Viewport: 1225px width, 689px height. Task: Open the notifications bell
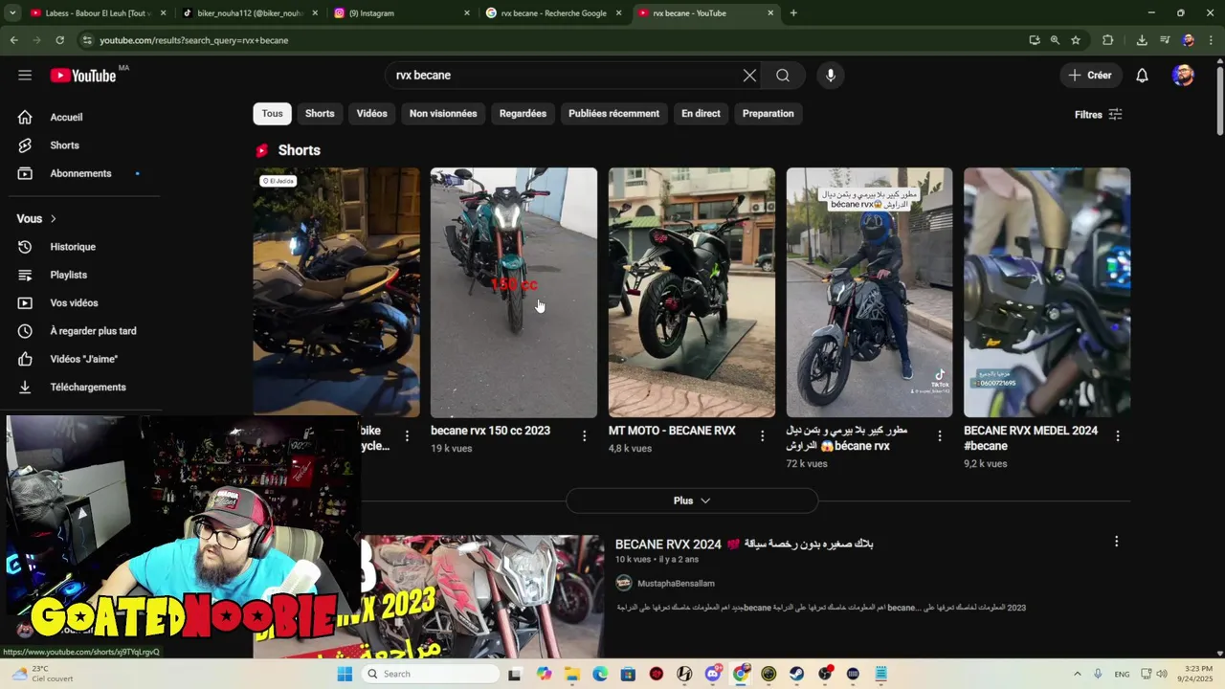coord(1142,76)
